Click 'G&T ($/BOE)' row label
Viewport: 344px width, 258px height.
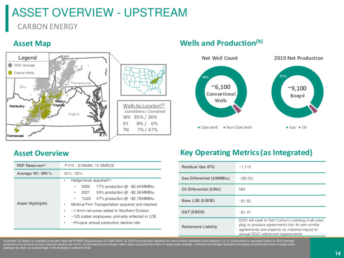click(193, 212)
